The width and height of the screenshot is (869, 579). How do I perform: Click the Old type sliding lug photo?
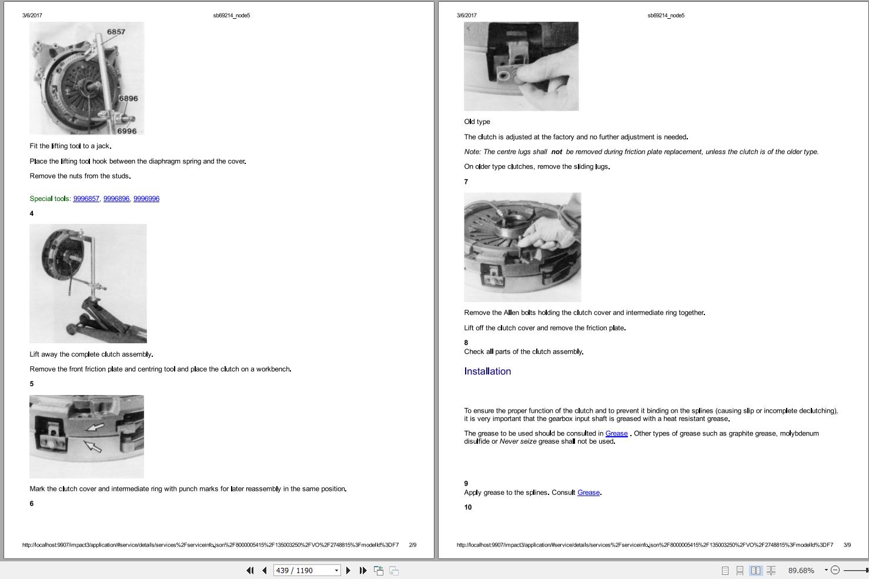click(522, 66)
